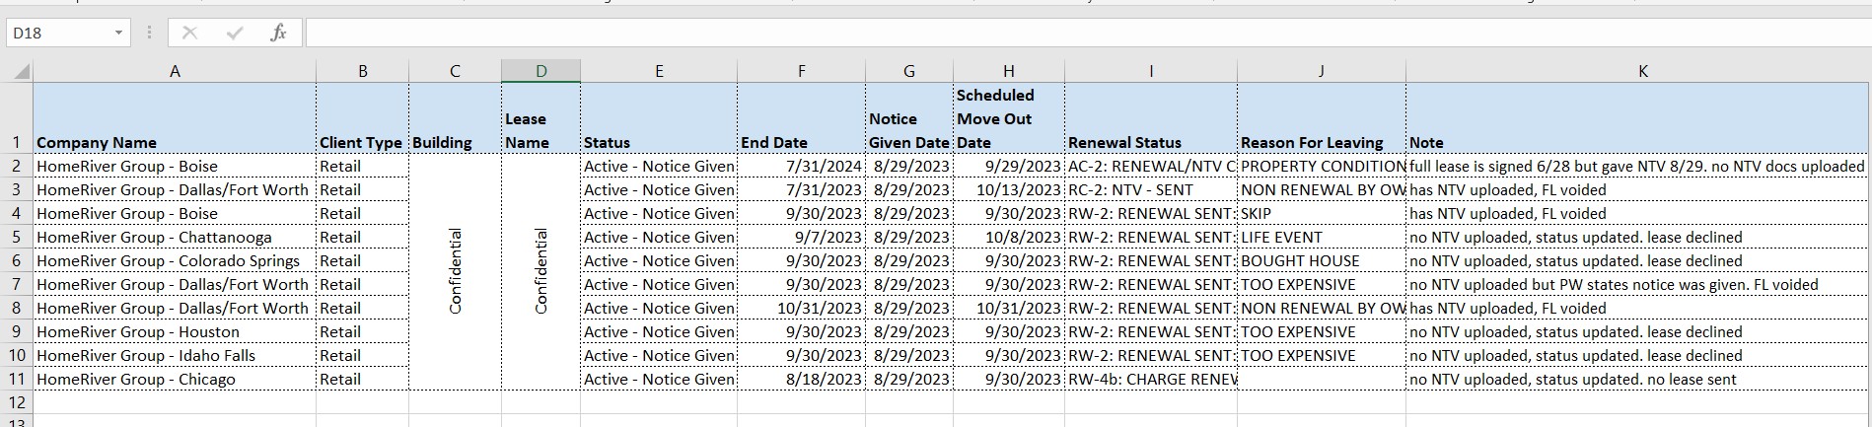
Task: Click the HomeRiver Group - Chattanooga cell
Action: coord(175,237)
